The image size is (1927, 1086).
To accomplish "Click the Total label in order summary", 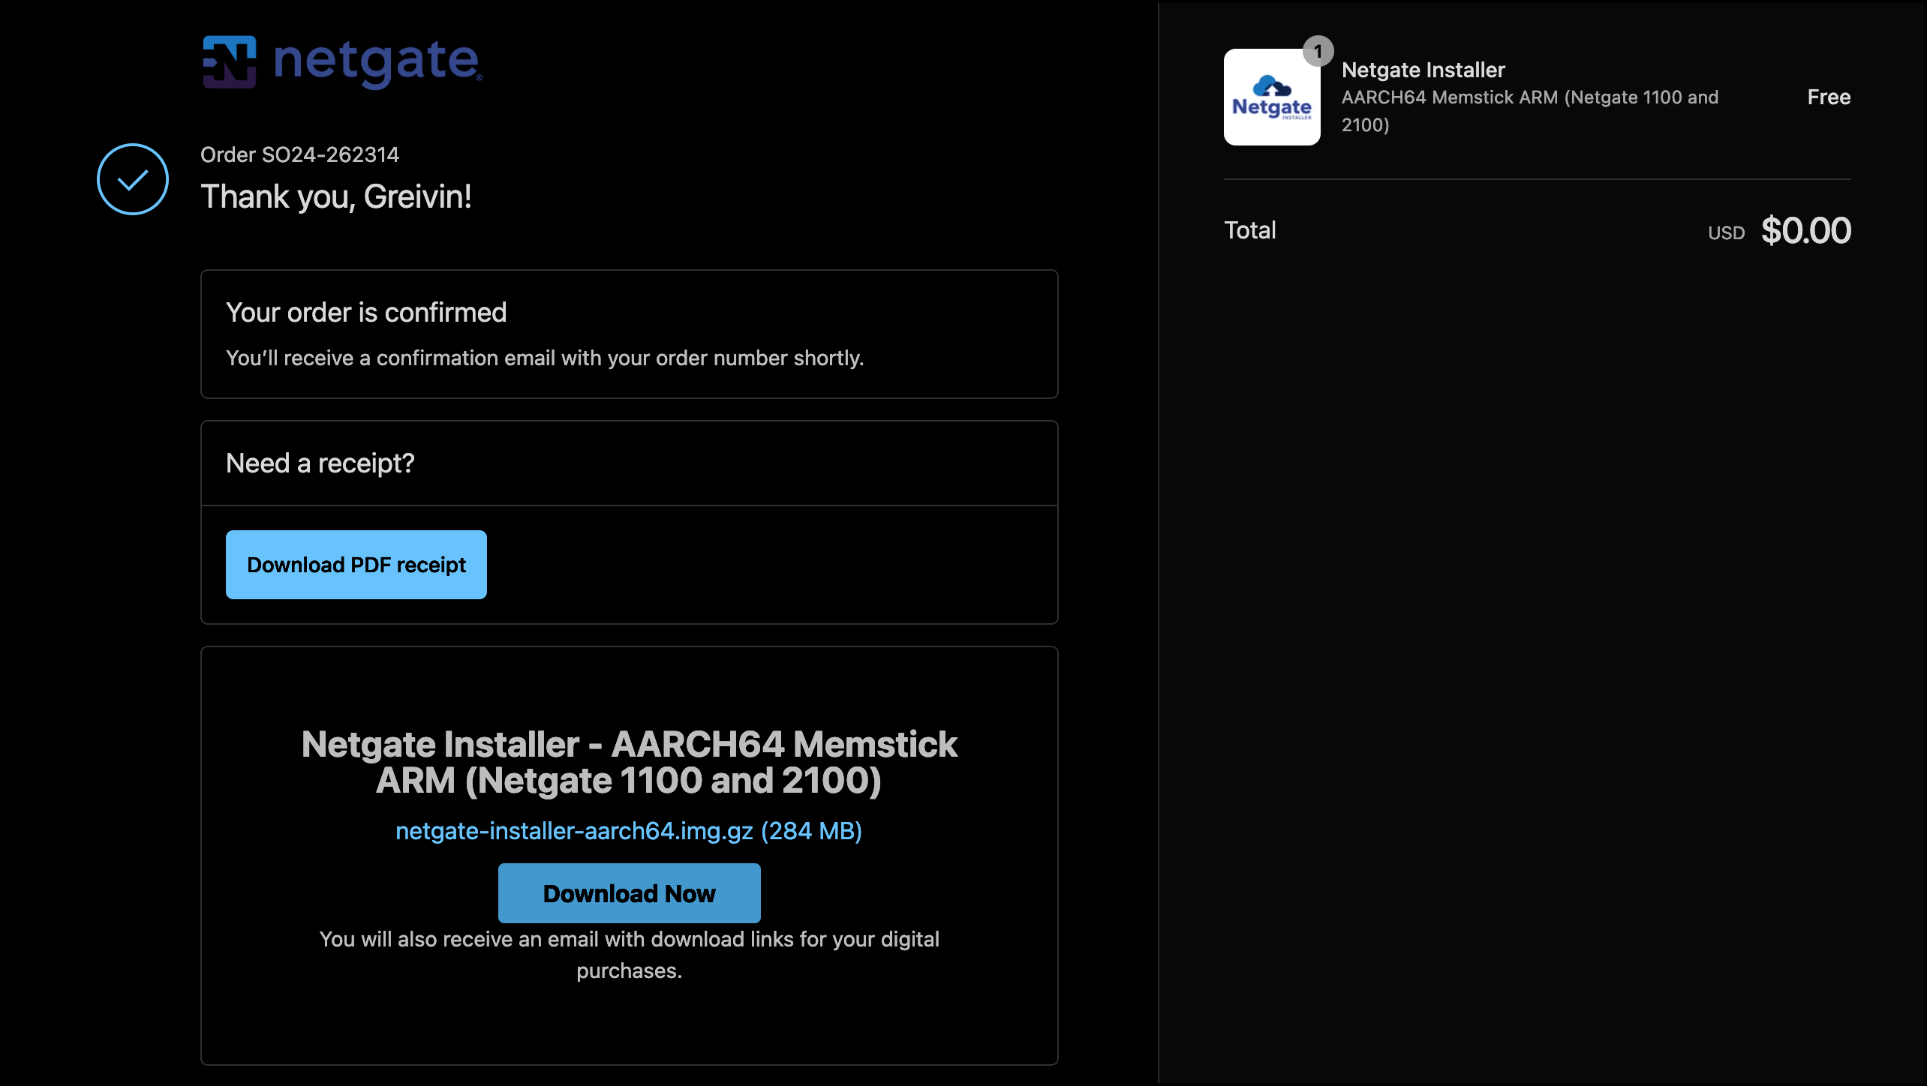I will 1250,230.
